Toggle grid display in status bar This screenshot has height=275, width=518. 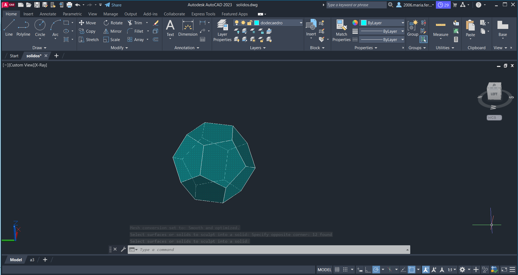point(337,270)
